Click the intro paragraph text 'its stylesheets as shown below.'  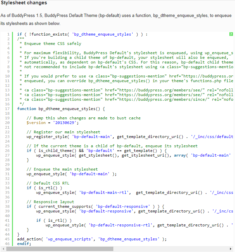[x=30, y=24]
